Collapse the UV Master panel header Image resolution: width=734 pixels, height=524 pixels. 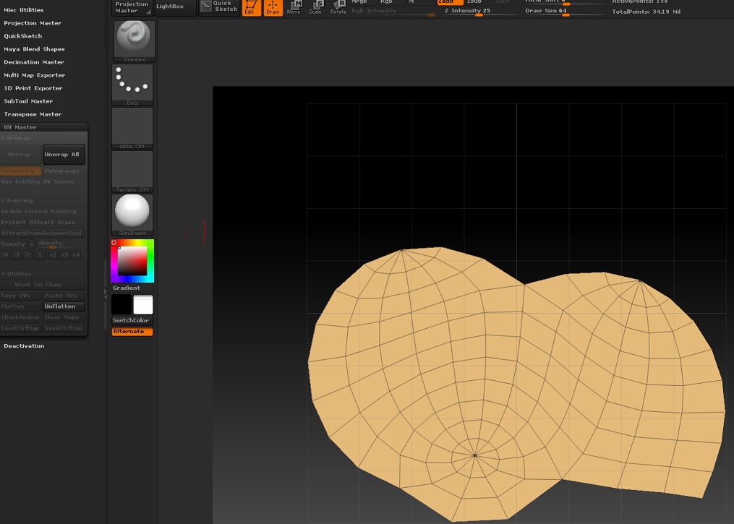pos(43,127)
